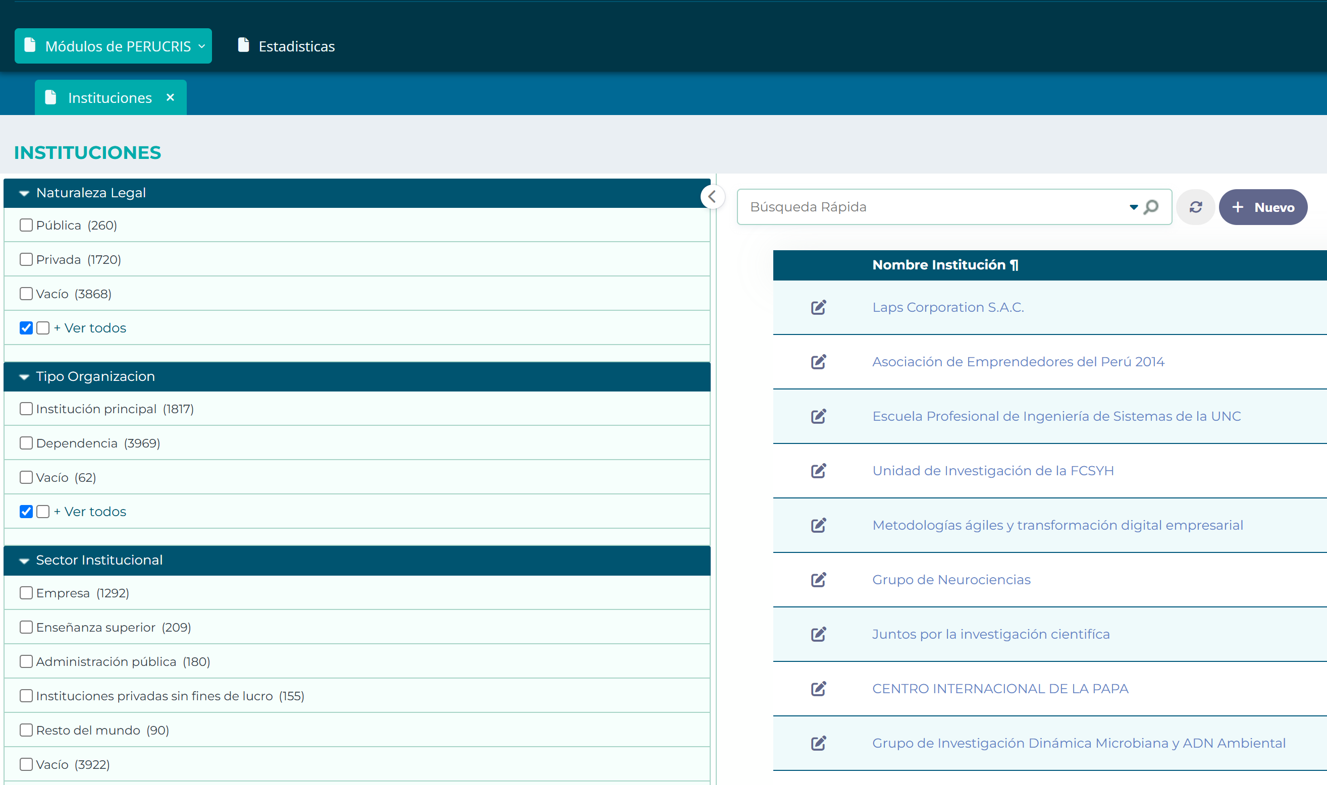This screenshot has height=785, width=1327.
Task: Check the Vacío (3868) checkbox under Naturaleza Legal
Action: click(26, 294)
